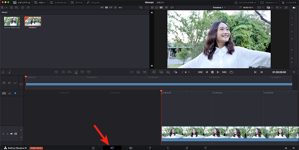Open the viewer tools sliders icon
299x150 pixels.
154,72
